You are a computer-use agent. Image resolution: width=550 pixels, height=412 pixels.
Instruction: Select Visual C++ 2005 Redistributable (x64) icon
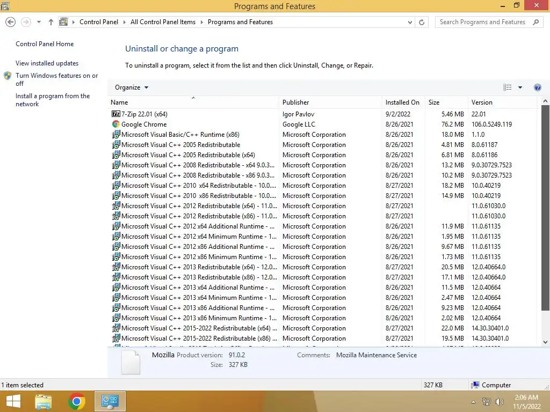point(116,154)
